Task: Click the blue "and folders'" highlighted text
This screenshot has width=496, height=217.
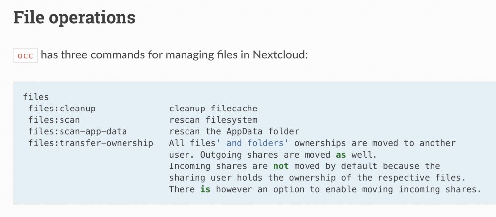Action: [257, 143]
